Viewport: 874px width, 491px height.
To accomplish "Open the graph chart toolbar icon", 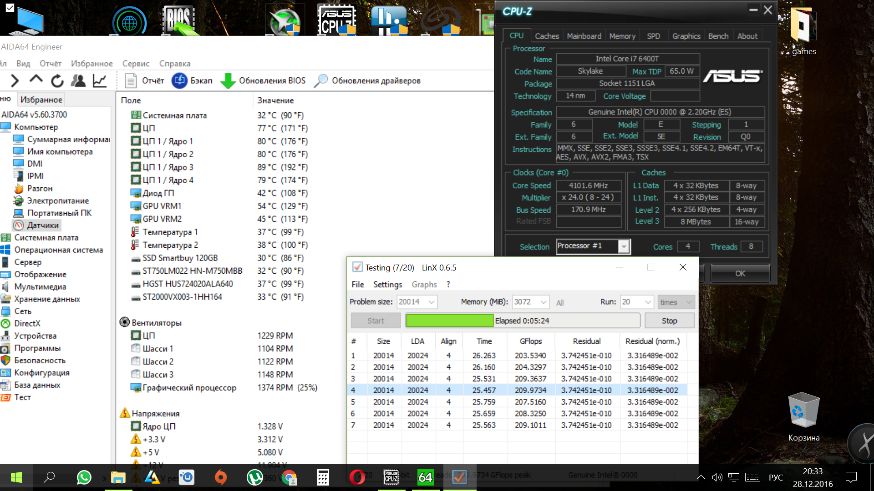I will 99,81.
